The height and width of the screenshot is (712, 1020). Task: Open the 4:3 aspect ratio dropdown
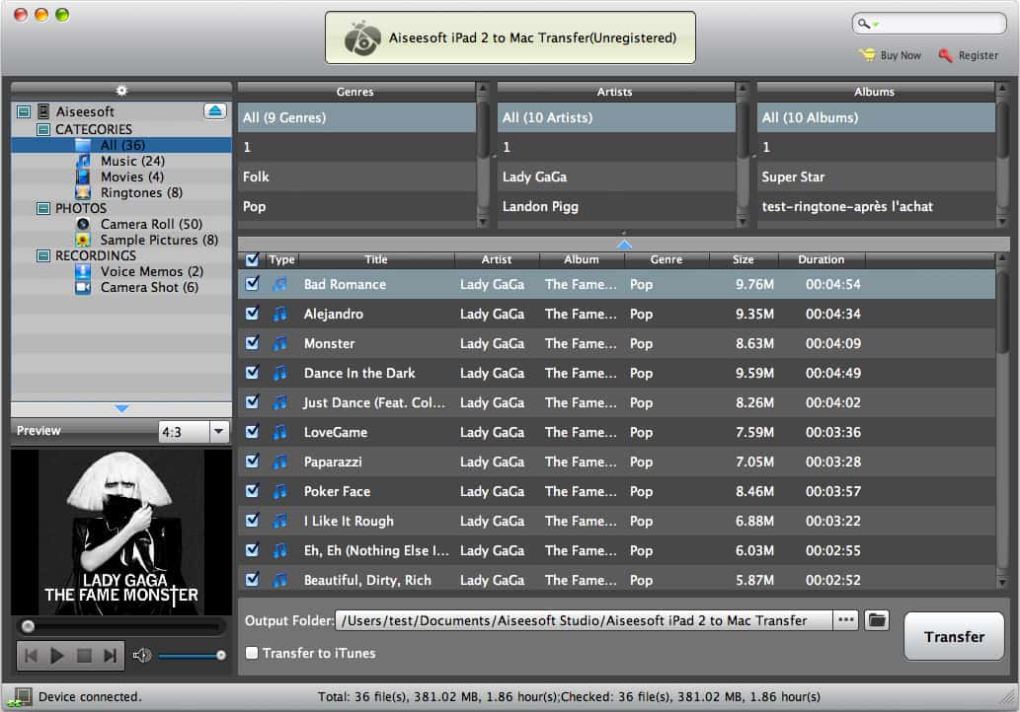tap(218, 432)
